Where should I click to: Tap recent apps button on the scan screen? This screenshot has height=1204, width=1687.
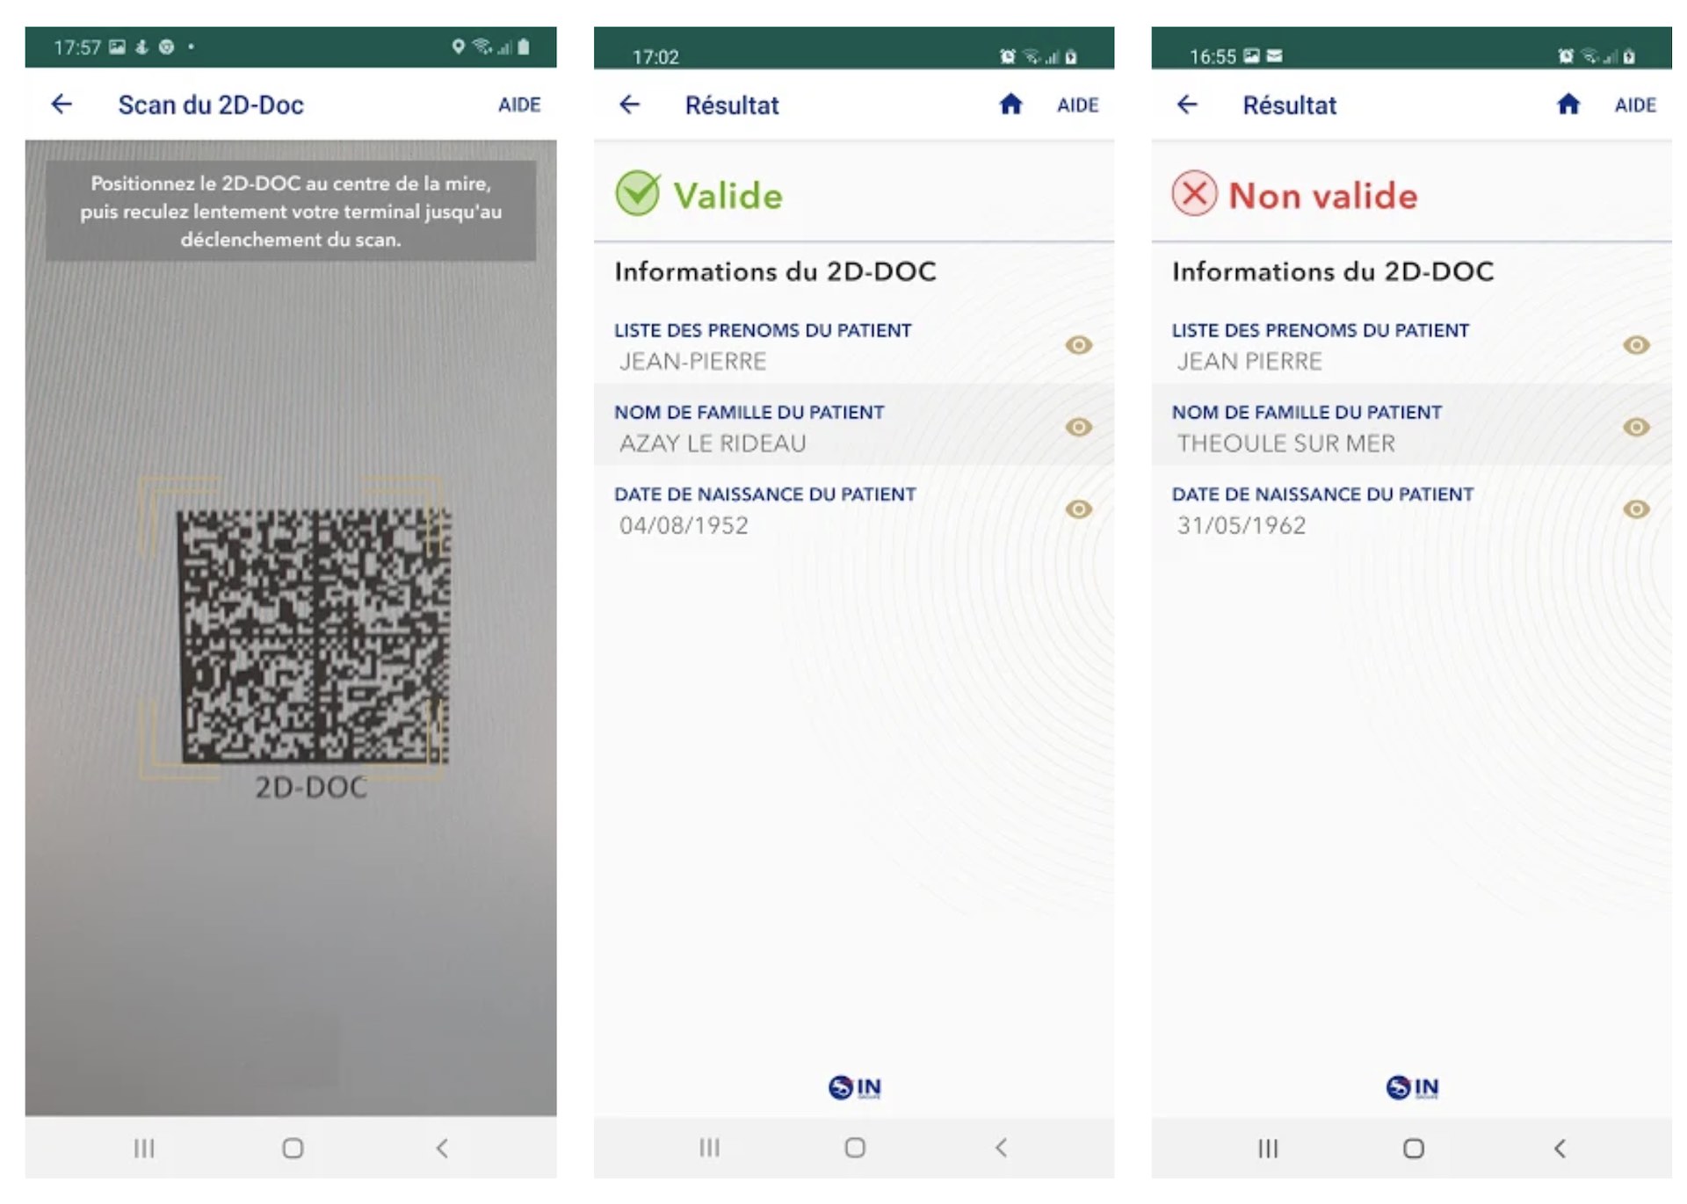144,1148
